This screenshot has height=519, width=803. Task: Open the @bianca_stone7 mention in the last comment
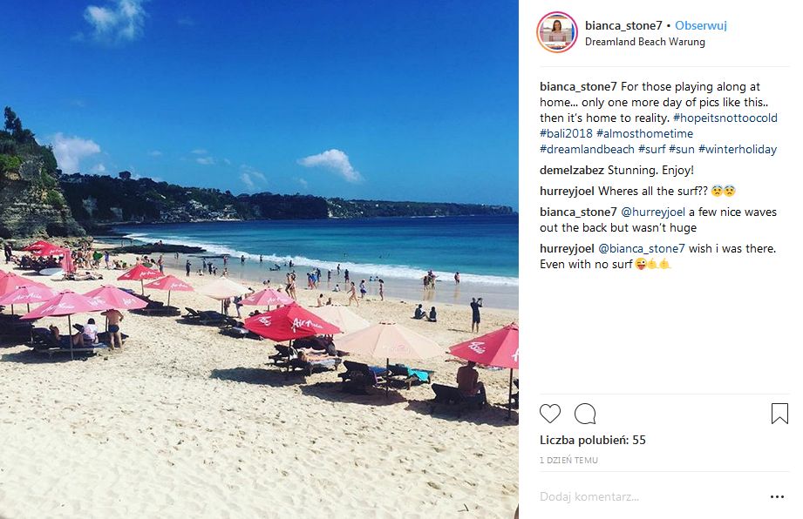coord(642,248)
